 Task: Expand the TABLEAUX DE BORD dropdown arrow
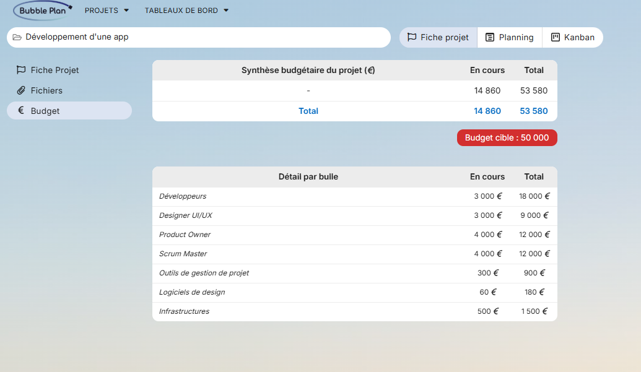(x=226, y=11)
